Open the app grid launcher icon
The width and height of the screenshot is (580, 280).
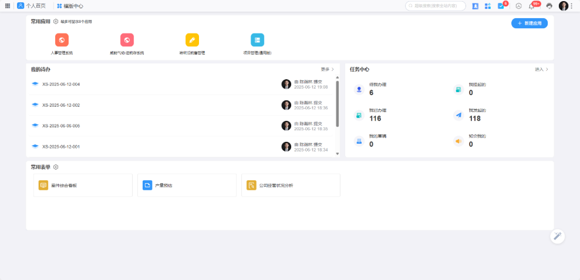(8, 6)
